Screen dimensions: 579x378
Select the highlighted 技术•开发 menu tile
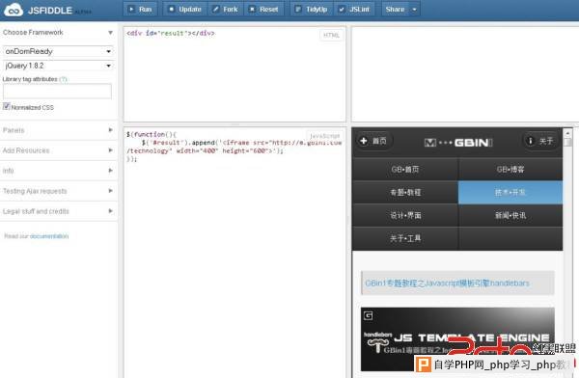pos(510,192)
